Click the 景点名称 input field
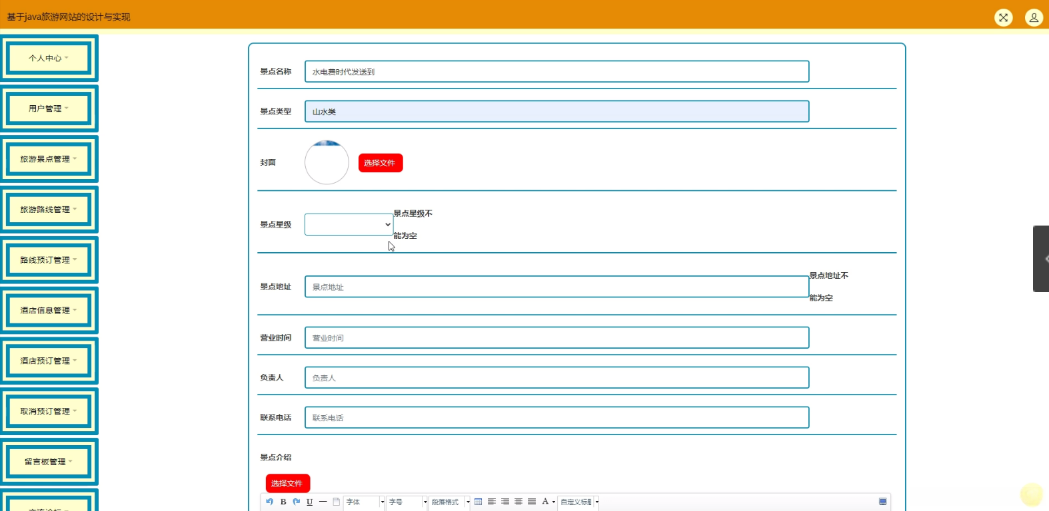This screenshot has width=1049, height=511. (x=556, y=72)
